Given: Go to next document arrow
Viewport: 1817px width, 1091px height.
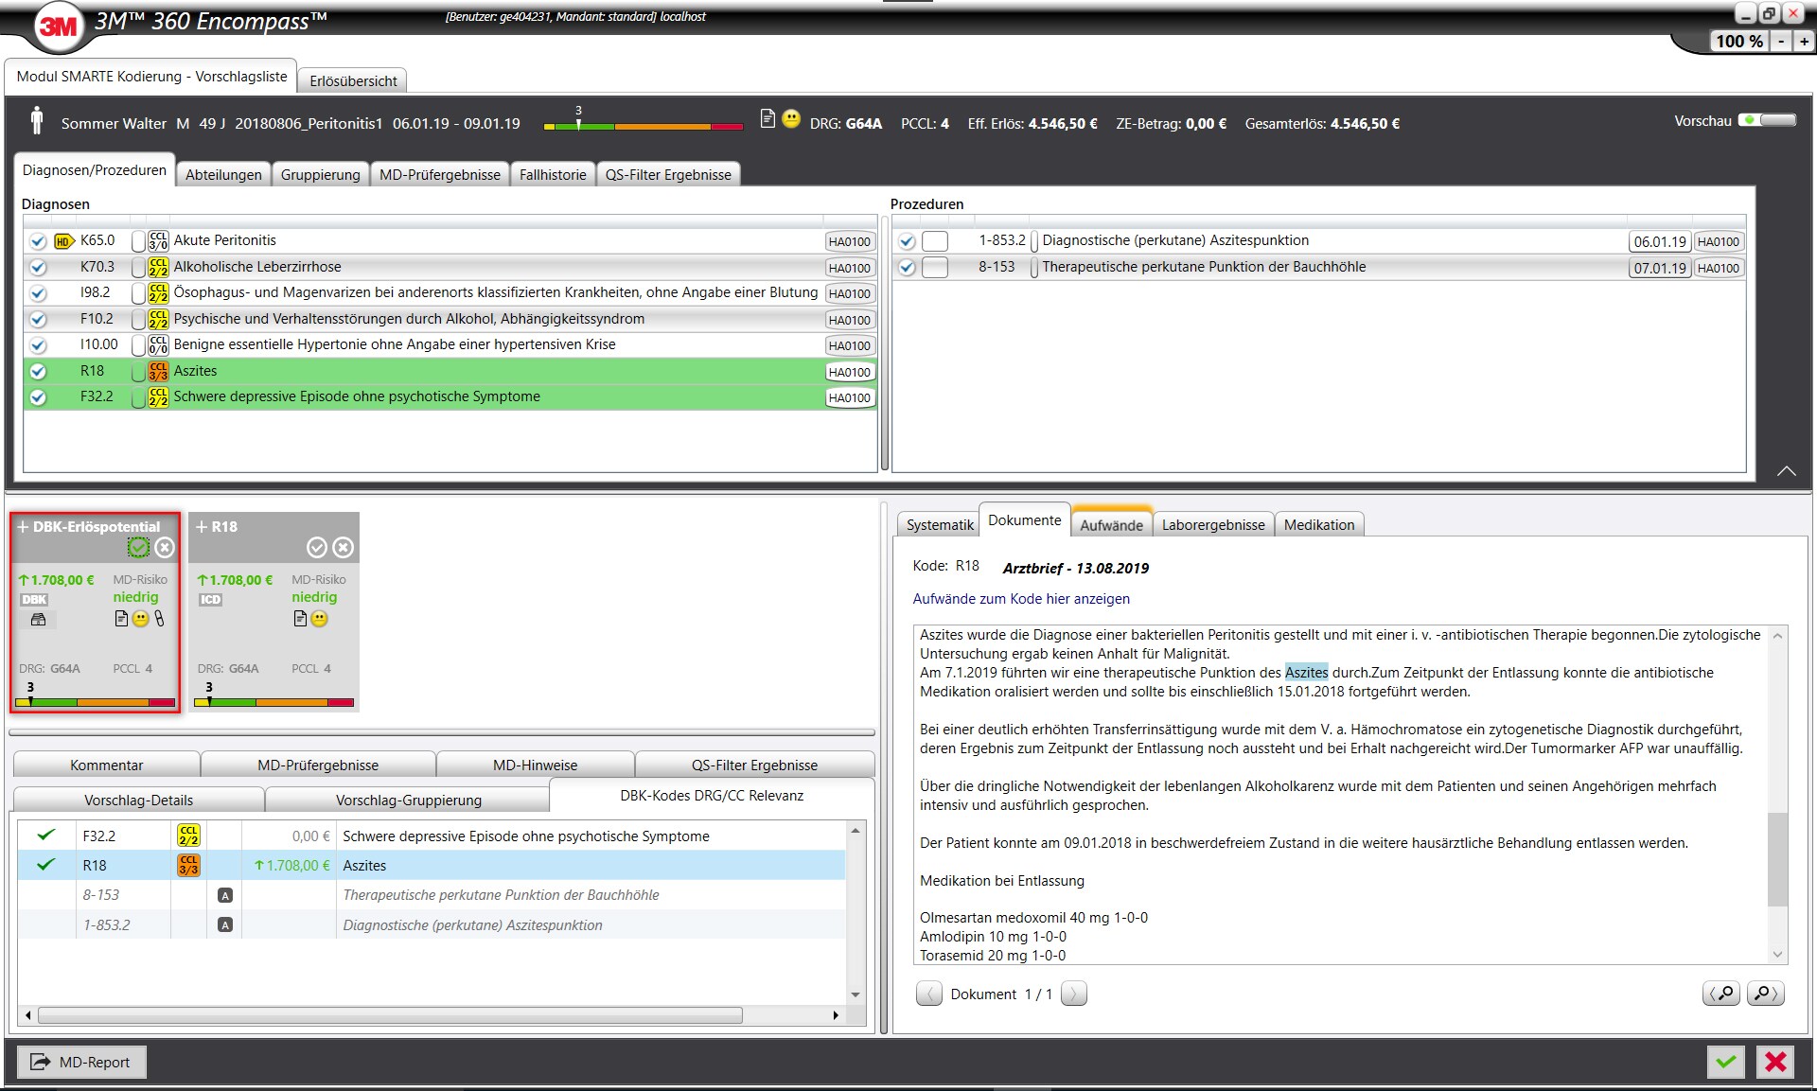Looking at the screenshot, I should (1074, 994).
